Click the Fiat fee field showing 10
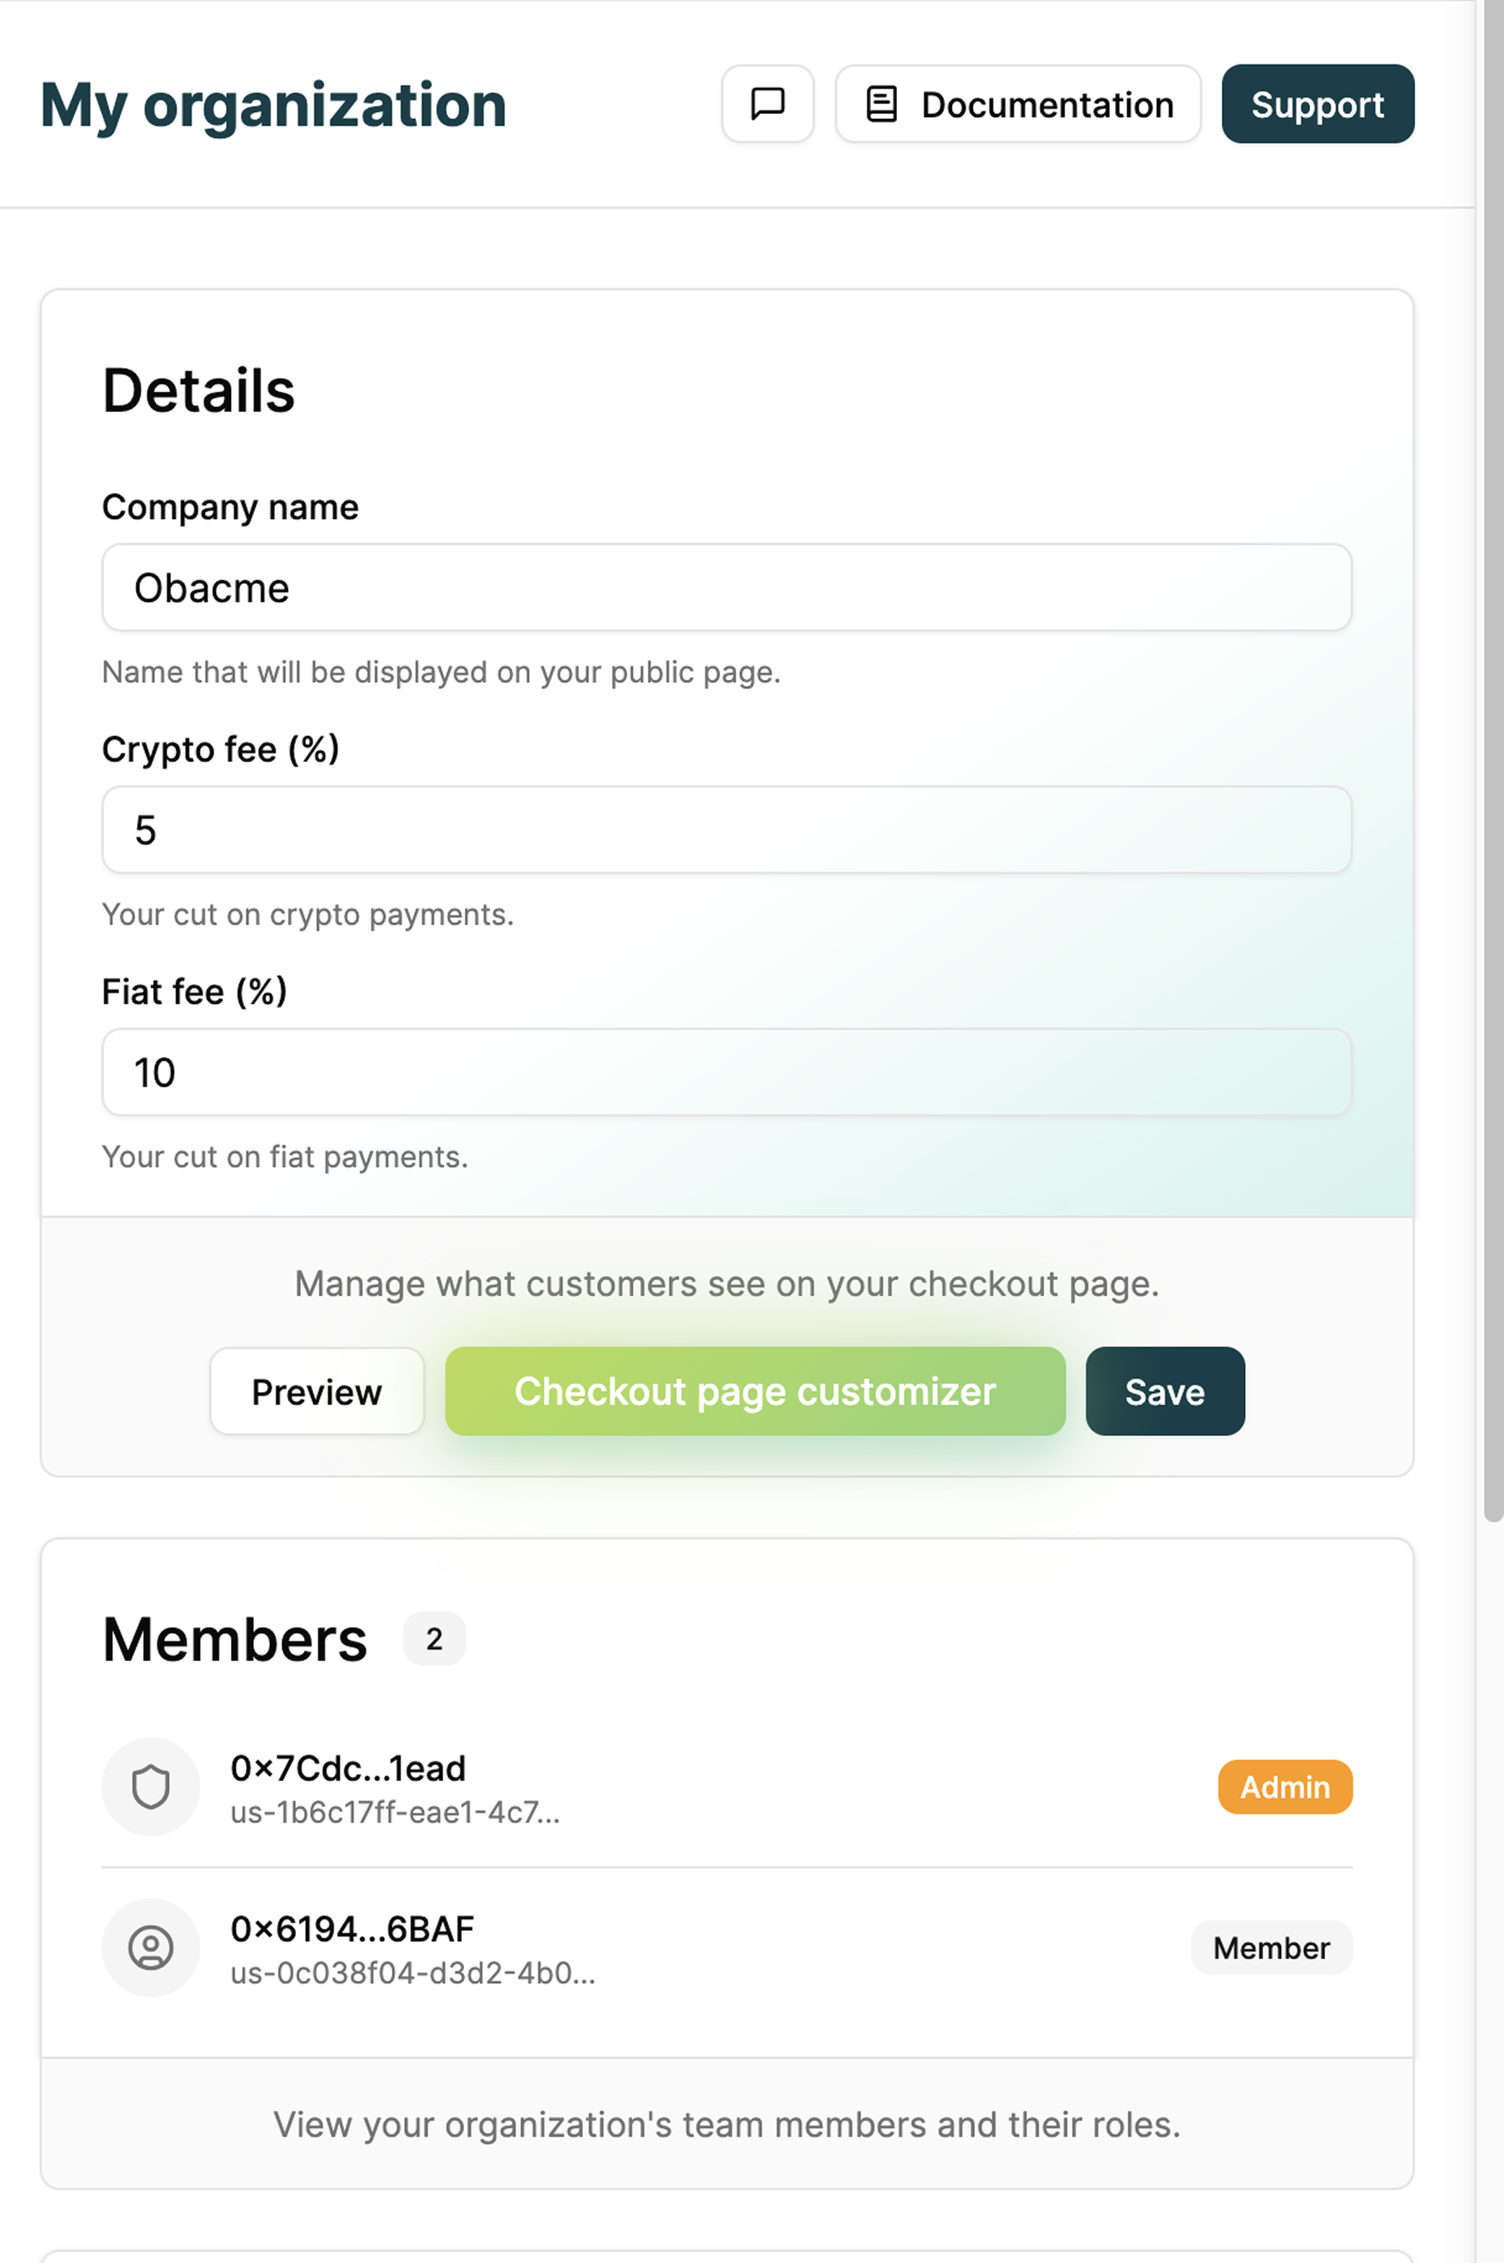 (x=725, y=1073)
